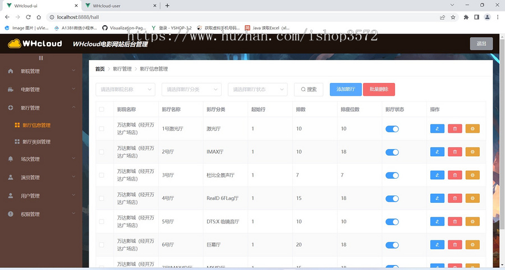This screenshot has width=505, height=270.
Task: Bookmark this page with the star icon
Action: [453, 17]
